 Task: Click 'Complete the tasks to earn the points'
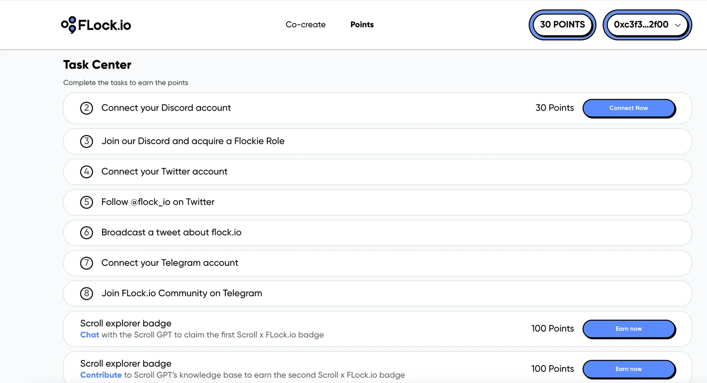(x=125, y=83)
